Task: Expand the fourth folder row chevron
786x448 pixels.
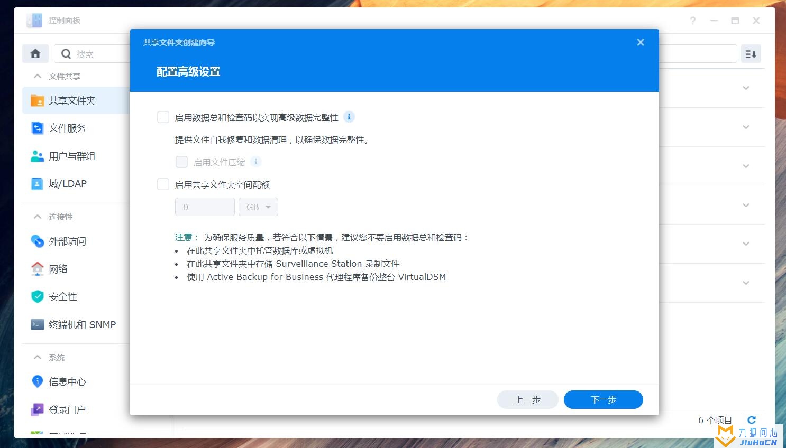Action: click(746, 205)
